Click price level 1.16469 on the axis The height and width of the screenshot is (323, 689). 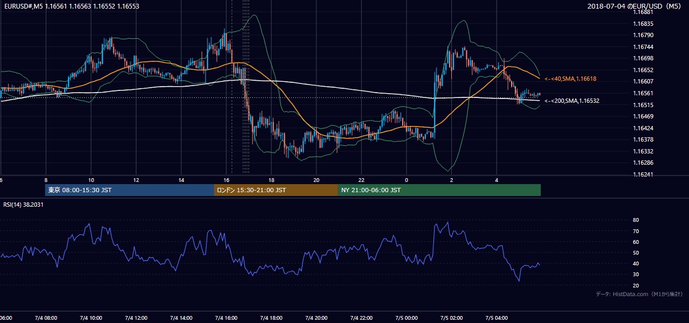643,116
